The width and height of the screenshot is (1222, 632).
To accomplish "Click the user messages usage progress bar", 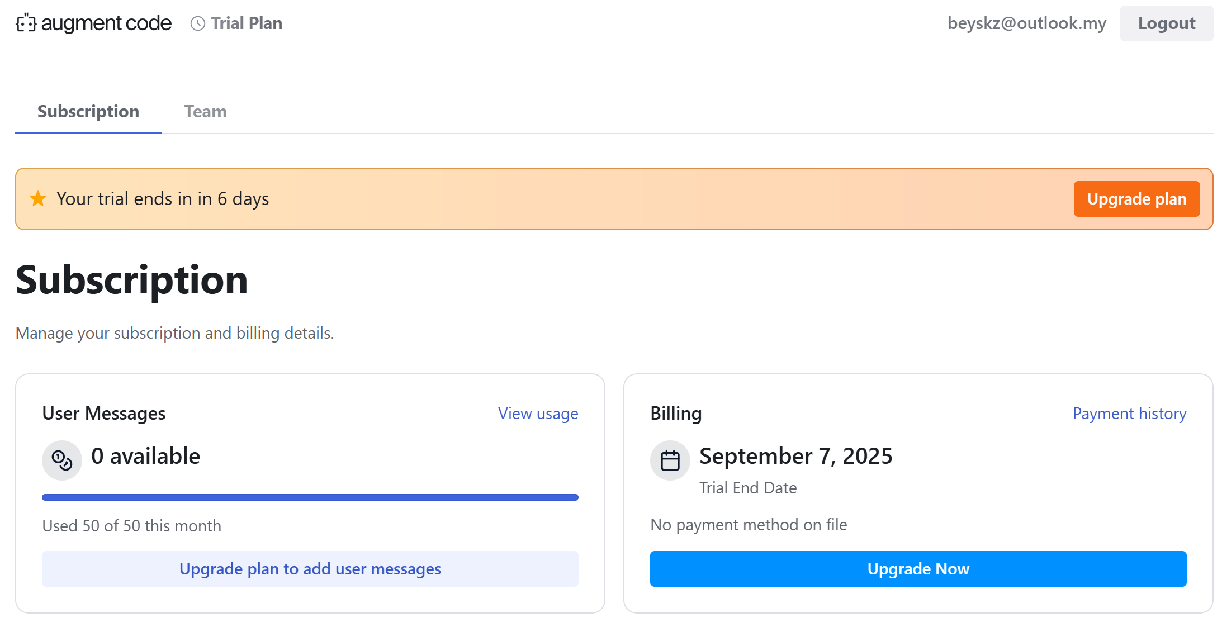I will (x=310, y=497).
